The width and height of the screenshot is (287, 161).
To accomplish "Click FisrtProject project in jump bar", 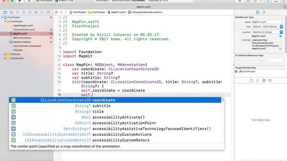I will tap(78, 12).
